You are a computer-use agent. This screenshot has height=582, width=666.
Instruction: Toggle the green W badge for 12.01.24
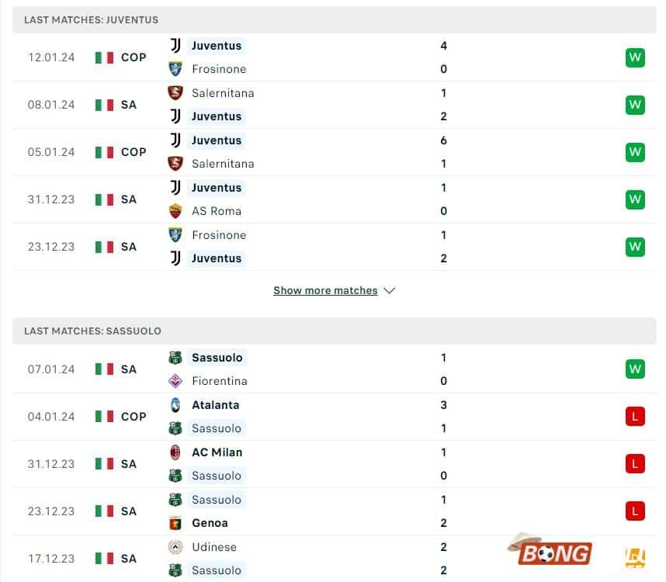click(635, 57)
